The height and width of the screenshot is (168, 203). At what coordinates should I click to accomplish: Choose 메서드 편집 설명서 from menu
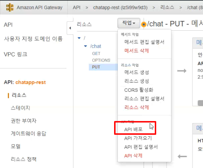144,42
